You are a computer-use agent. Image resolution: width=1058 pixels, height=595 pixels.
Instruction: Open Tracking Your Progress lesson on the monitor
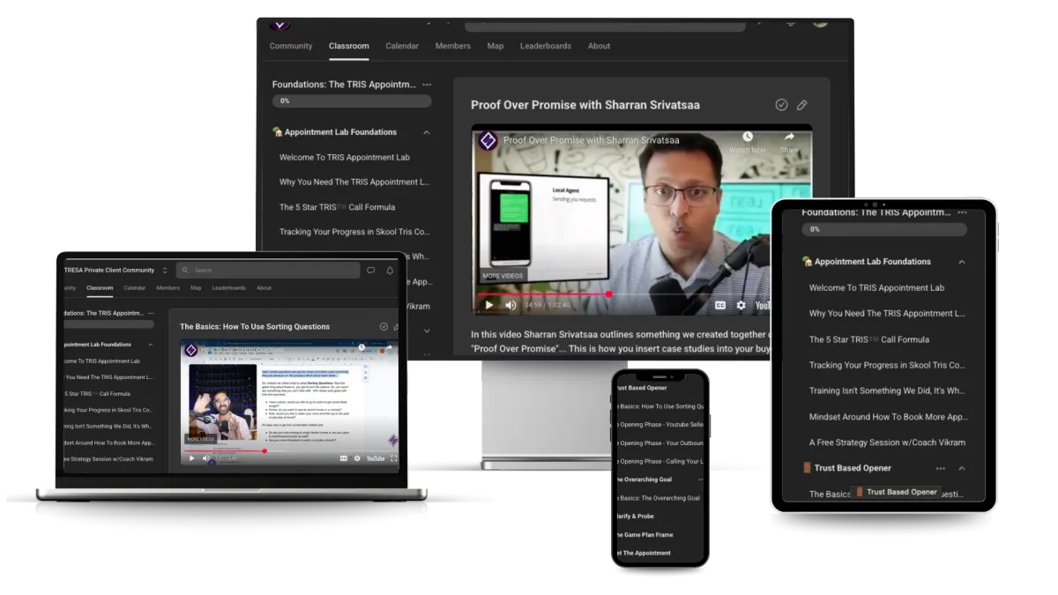(354, 232)
